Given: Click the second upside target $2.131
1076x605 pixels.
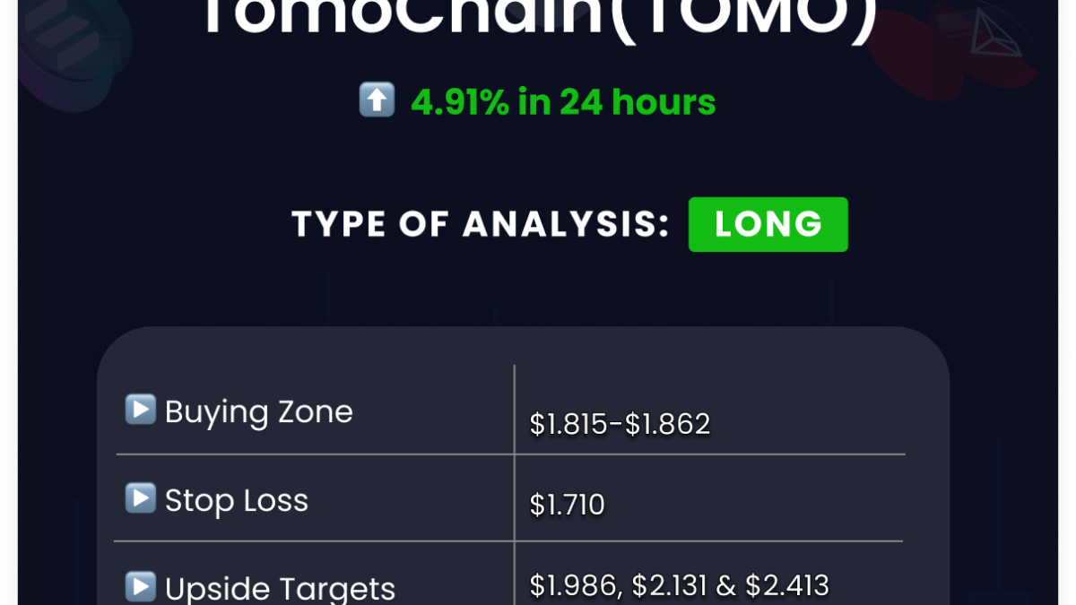Looking at the screenshot, I should point(669,585).
